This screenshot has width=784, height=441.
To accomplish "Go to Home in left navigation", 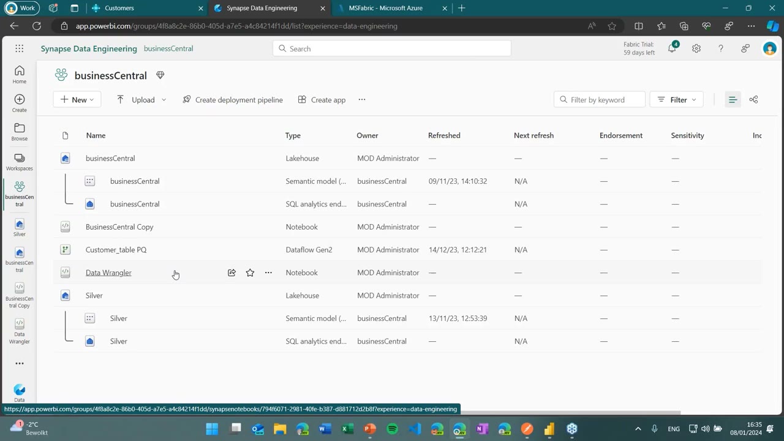I will click(20, 75).
